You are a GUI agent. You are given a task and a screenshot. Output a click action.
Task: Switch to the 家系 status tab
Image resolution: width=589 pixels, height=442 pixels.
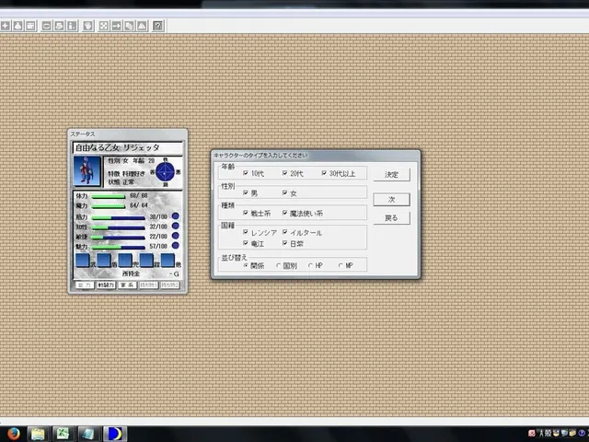pos(127,285)
